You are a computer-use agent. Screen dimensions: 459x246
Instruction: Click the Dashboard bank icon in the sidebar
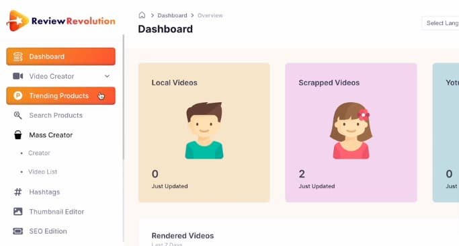click(18, 56)
